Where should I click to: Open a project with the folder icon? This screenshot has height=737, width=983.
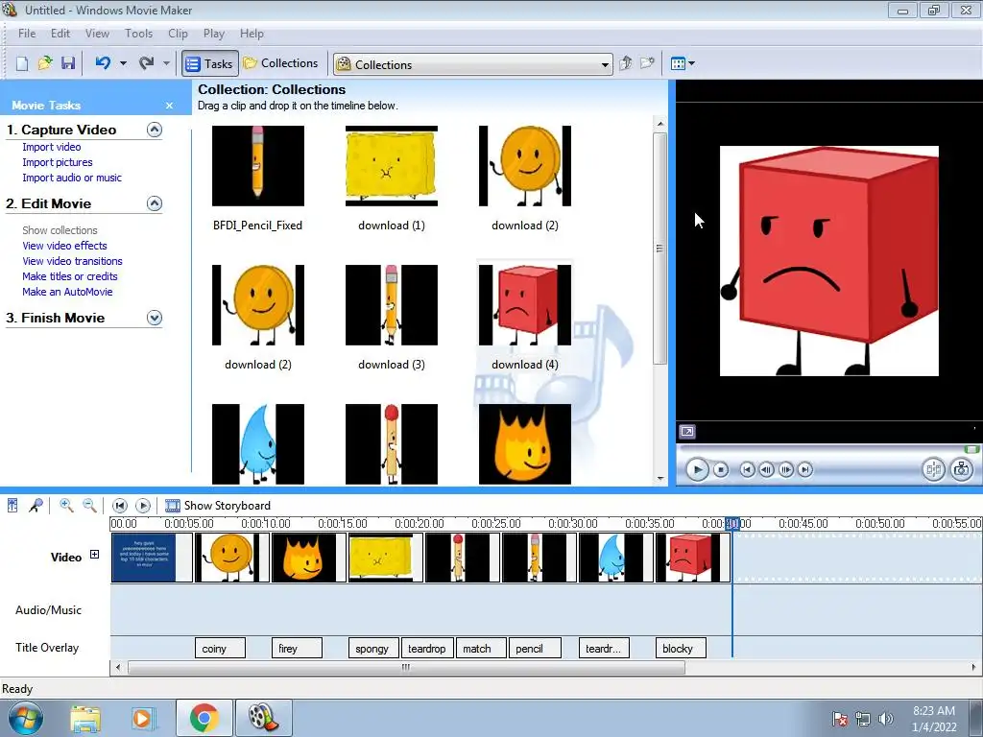tap(45, 63)
